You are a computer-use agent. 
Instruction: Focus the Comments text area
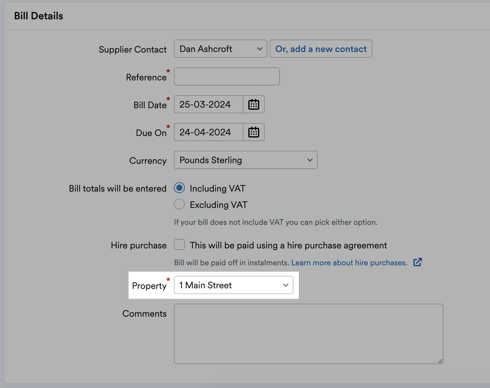[309, 334]
